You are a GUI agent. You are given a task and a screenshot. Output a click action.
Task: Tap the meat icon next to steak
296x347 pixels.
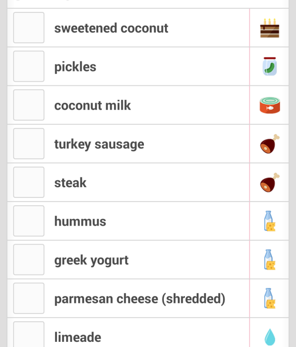(270, 182)
